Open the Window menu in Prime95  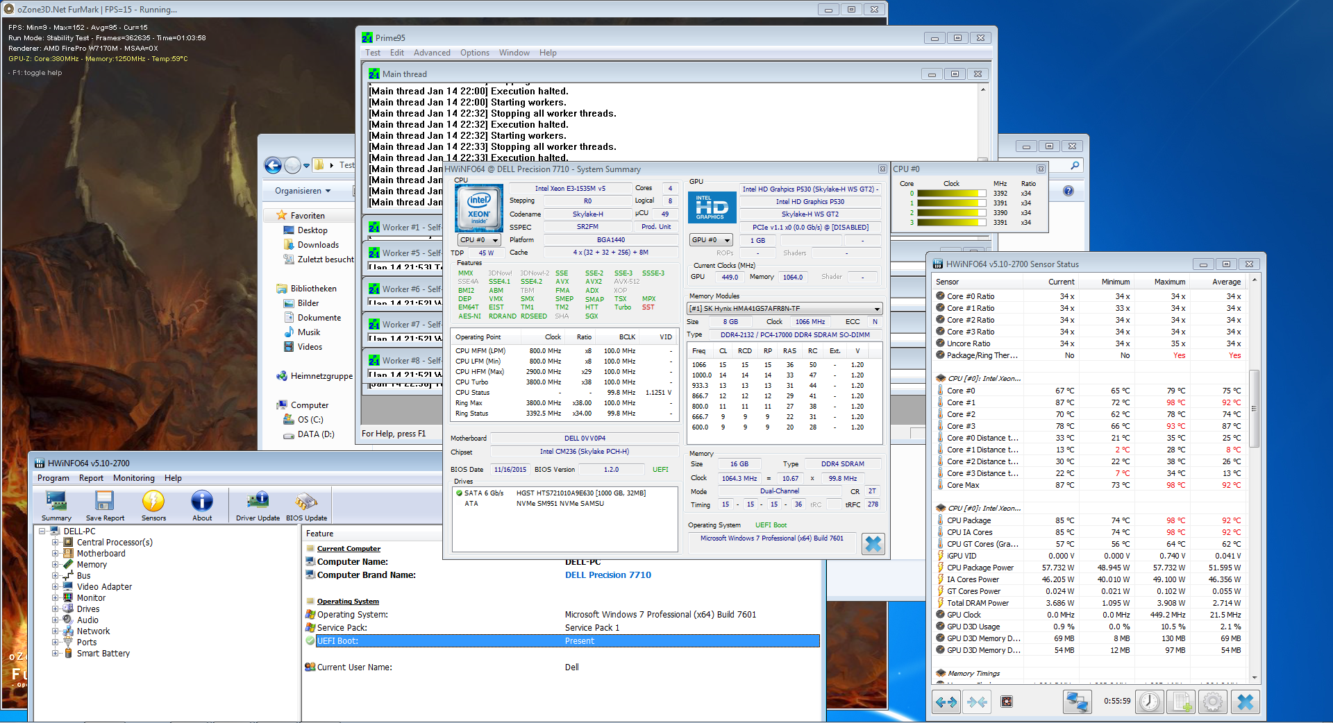[514, 53]
